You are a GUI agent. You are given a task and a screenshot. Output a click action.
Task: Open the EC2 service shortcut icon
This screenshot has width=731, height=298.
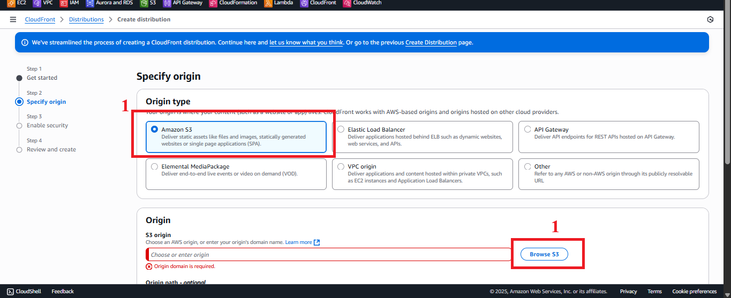[x=11, y=3]
